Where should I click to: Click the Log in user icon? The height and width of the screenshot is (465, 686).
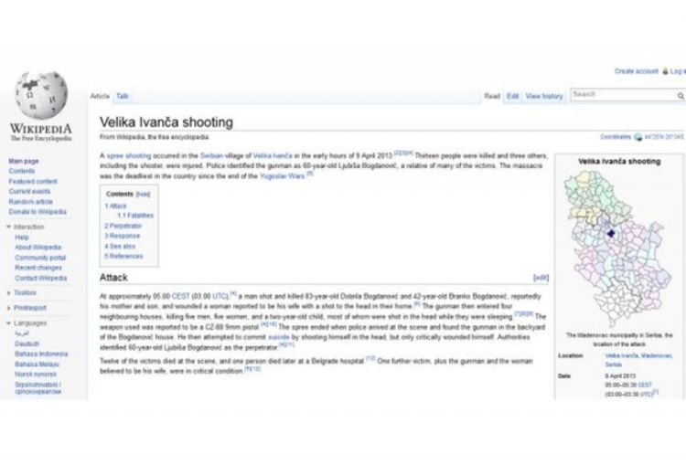pos(665,71)
